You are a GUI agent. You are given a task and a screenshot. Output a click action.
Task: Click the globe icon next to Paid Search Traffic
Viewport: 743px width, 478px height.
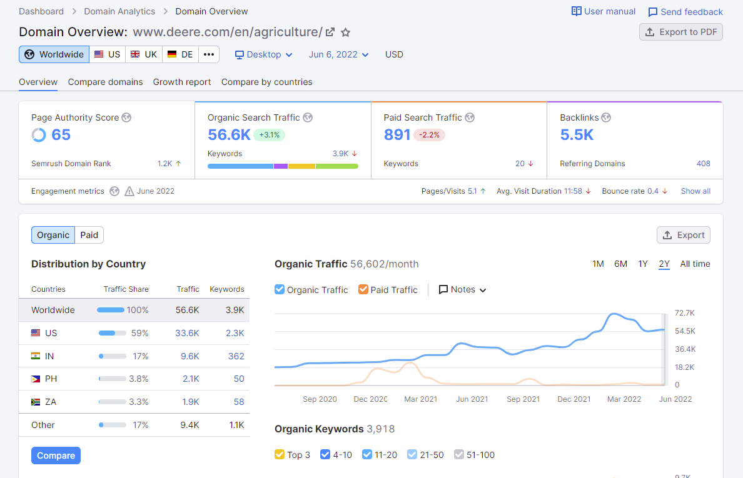click(470, 117)
